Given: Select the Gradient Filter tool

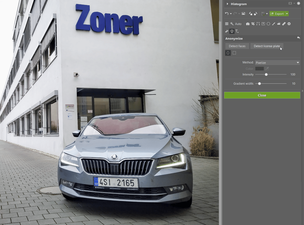Looking at the screenshot, I should [263, 24].
